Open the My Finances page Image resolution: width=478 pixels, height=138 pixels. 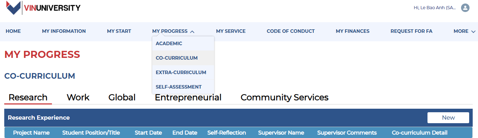click(353, 31)
